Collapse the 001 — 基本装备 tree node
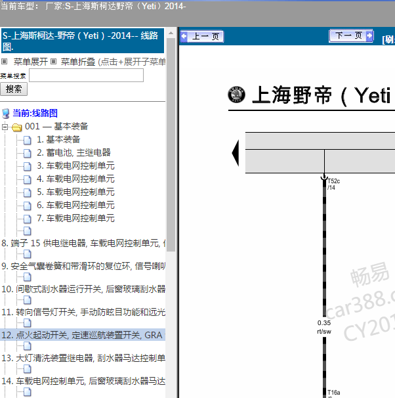 pos(5,127)
